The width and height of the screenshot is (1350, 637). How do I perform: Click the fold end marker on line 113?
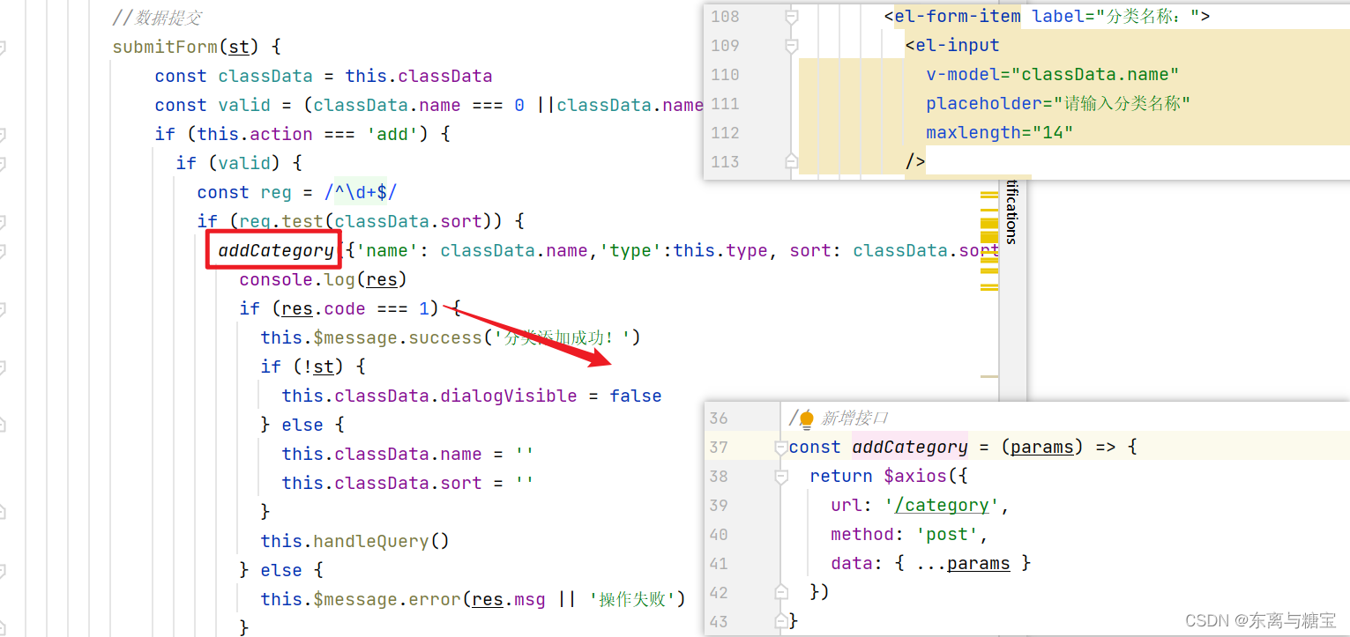click(x=791, y=161)
